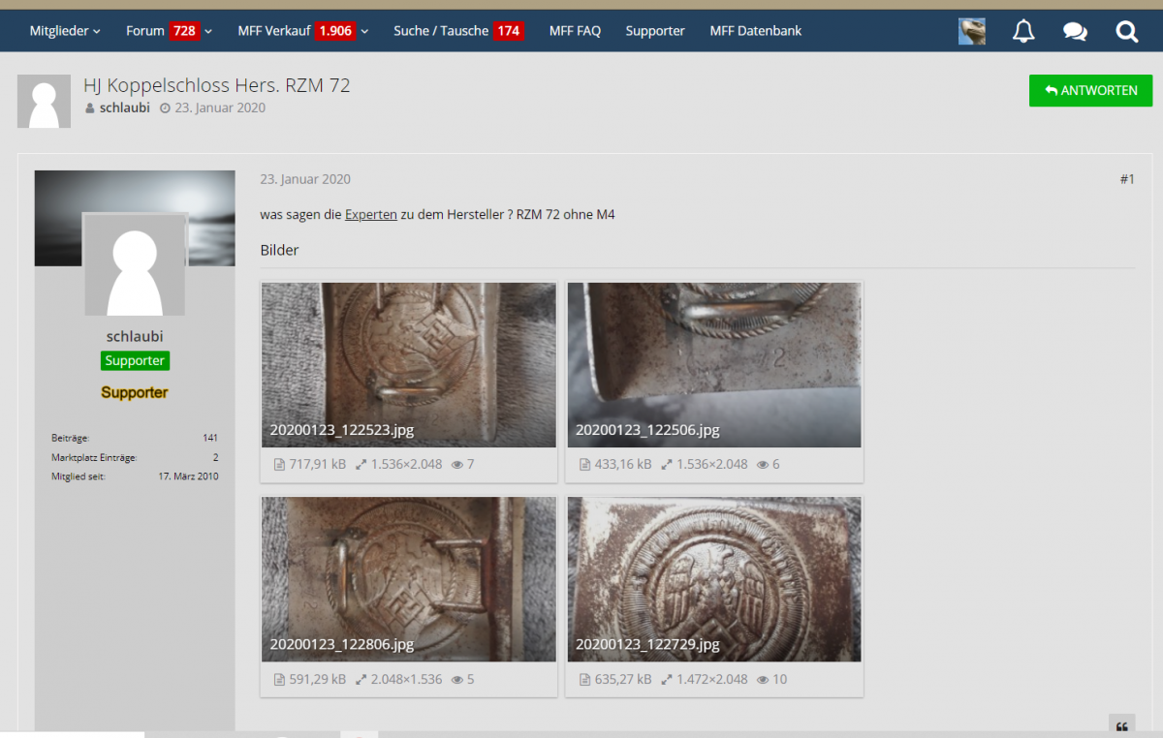Open the #1 post permalink
The width and height of the screenshot is (1163, 738).
pos(1127,179)
